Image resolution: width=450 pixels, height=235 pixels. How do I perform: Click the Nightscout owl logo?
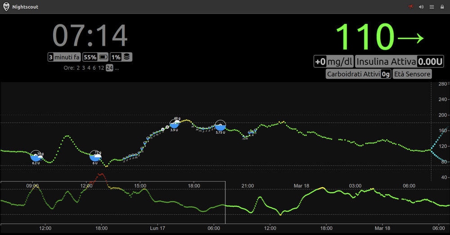pos(6,7)
